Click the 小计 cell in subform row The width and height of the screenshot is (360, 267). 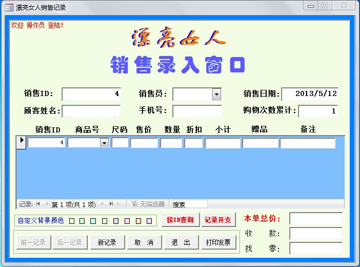223,143
